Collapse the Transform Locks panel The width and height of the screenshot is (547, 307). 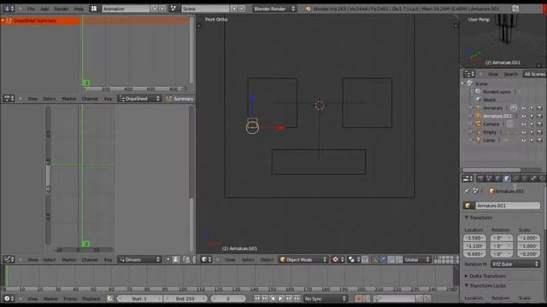[x=485, y=286]
